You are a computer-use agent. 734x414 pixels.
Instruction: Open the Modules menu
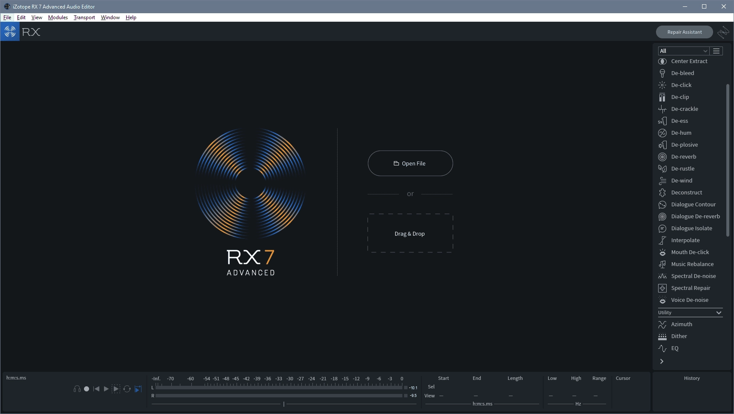coord(58,17)
